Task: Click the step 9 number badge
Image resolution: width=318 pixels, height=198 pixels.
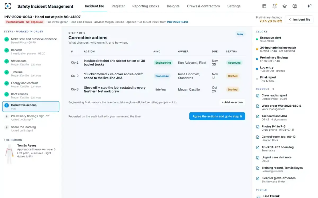Action: click(x=7, y=128)
